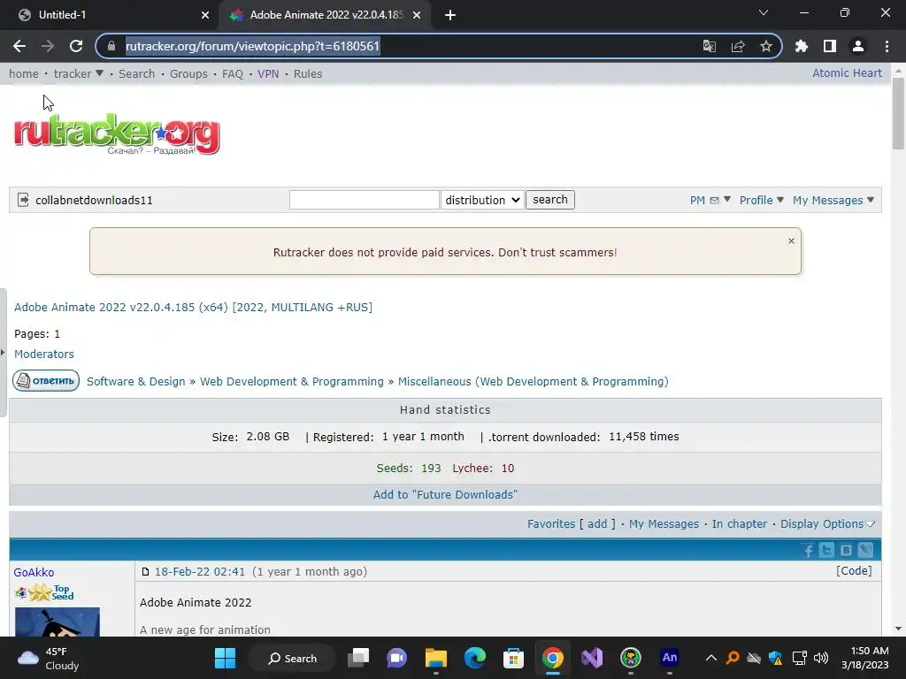Open the Chrome extensions puzzle icon
The width and height of the screenshot is (906, 679).
click(802, 46)
